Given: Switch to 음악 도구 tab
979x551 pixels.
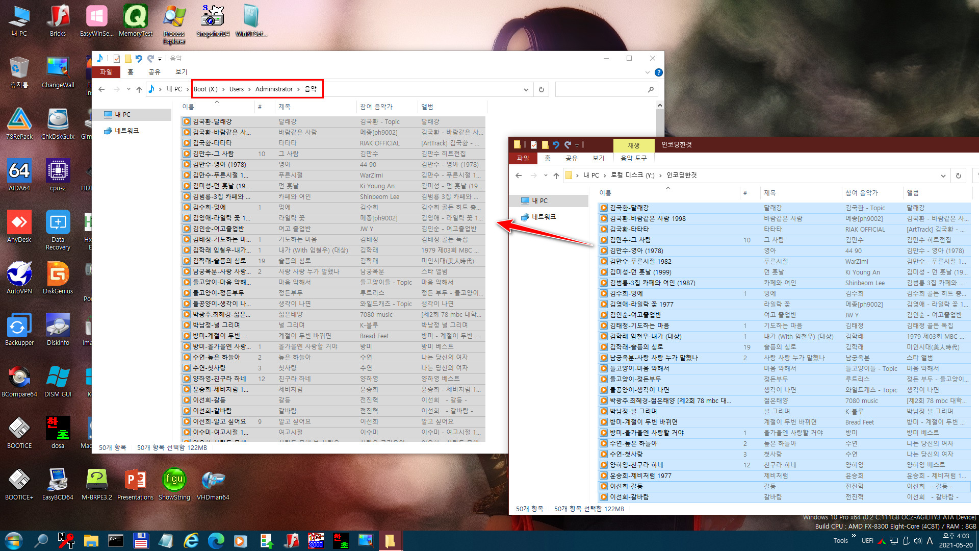Looking at the screenshot, I should [633, 158].
